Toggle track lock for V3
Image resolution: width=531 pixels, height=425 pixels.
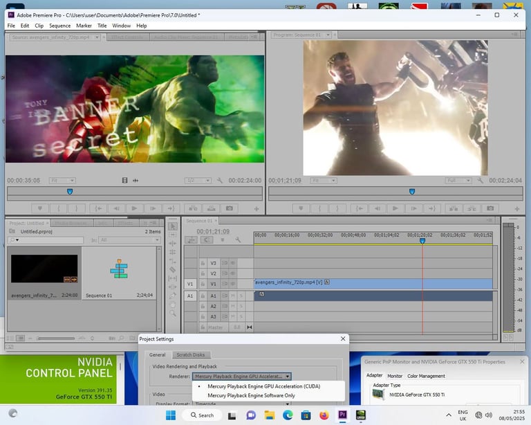[203, 263]
